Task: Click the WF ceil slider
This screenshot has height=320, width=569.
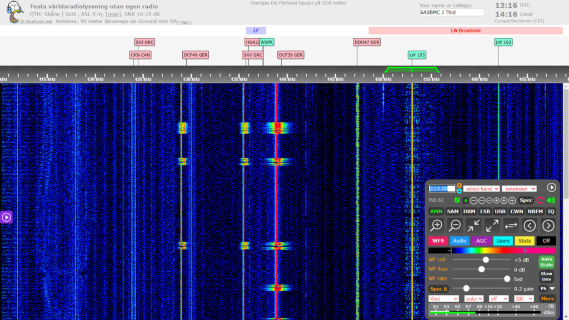Action: pyautogui.click(x=482, y=260)
